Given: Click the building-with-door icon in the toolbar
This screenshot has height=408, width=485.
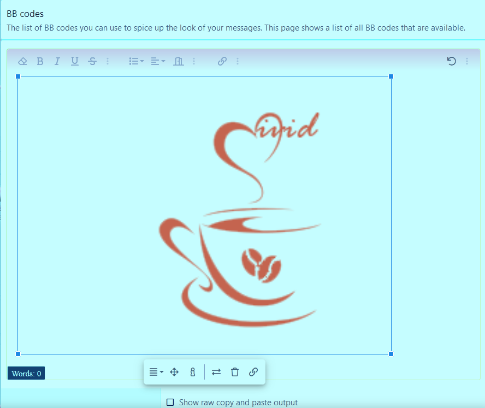Looking at the screenshot, I should pos(179,61).
